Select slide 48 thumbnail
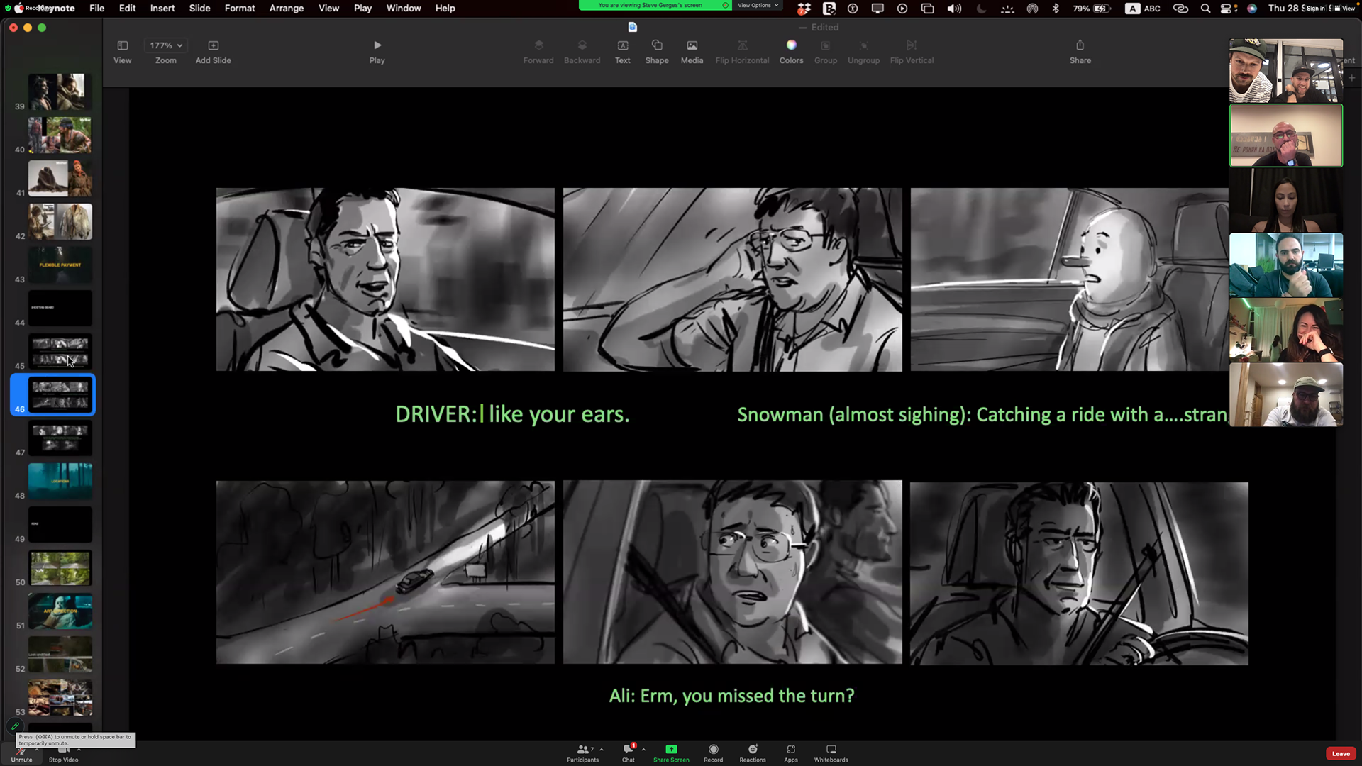 [60, 481]
